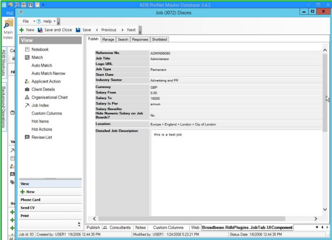The height and width of the screenshot is (240, 332).
Task: Click the Salary To value 16000
Action: tap(155, 98)
